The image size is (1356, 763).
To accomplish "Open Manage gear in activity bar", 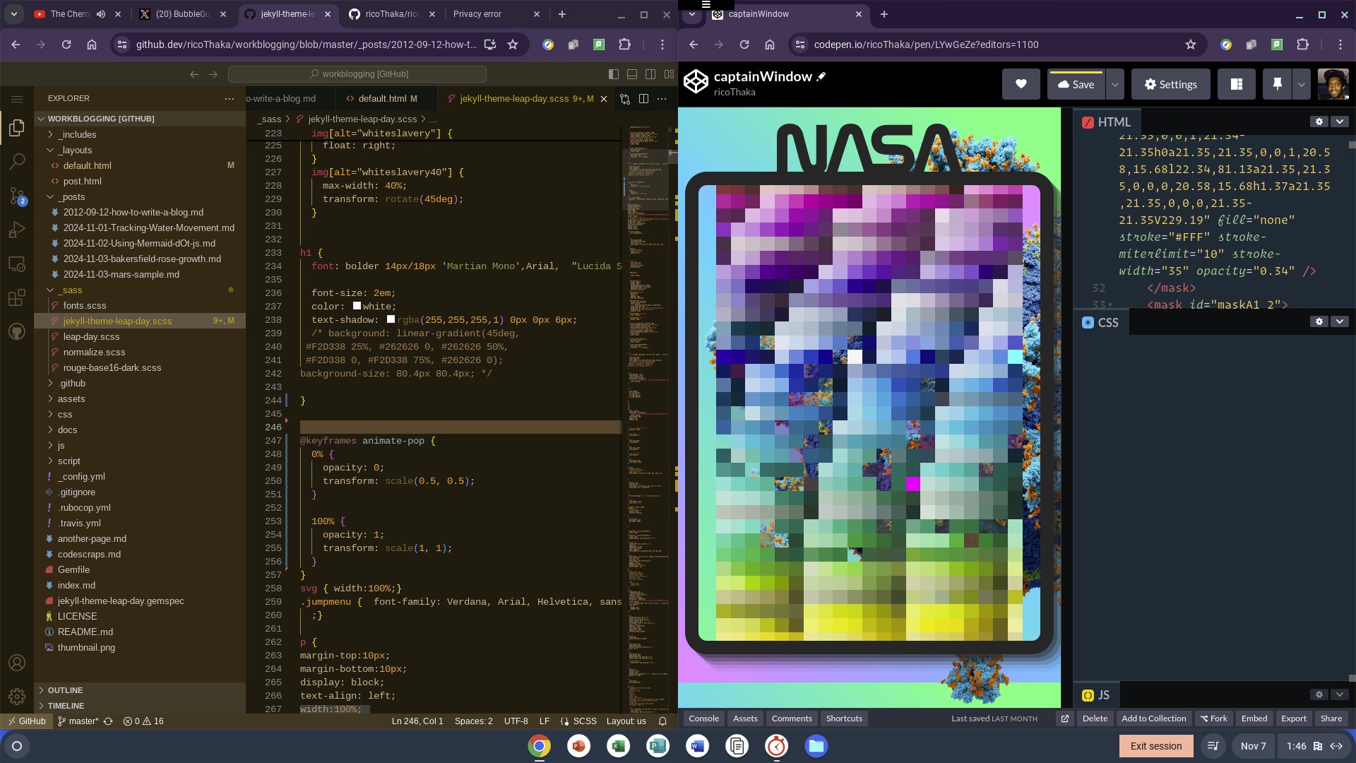I will point(17,697).
